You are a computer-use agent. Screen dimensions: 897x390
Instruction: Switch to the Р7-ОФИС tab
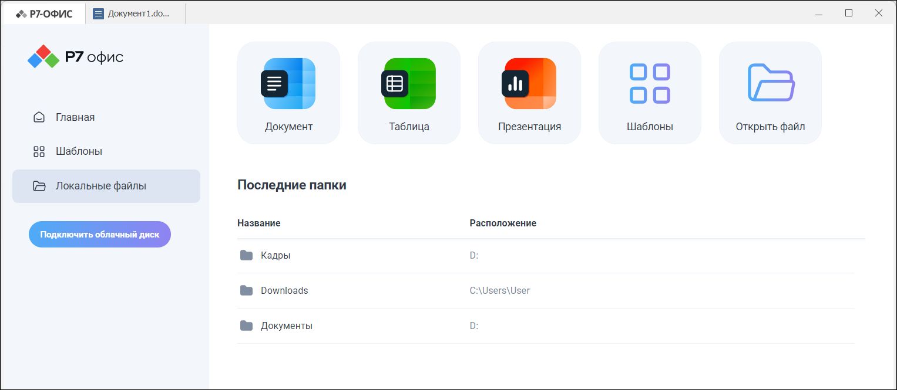click(44, 13)
